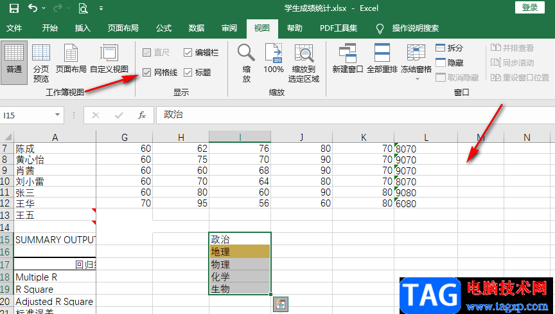Image resolution: width=555 pixels, height=314 pixels.
Task: Click the formula bar containing 政治
Action: point(355,115)
